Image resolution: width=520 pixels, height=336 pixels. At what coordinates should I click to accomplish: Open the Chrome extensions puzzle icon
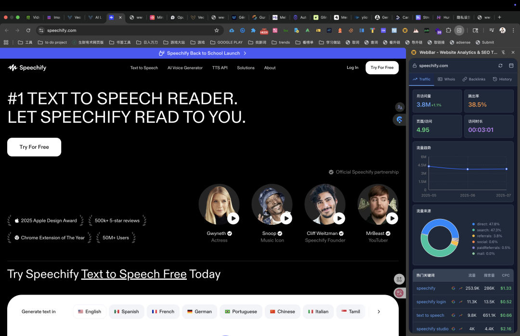point(448,30)
